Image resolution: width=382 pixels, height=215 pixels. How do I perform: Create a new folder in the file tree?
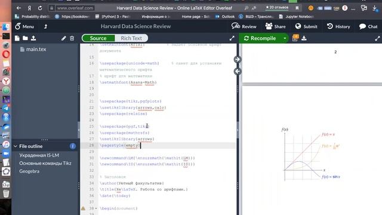pos(25,38)
